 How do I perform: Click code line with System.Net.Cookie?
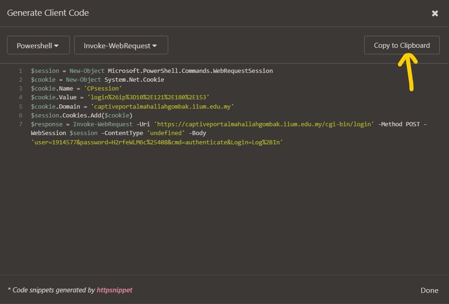click(98, 80)
